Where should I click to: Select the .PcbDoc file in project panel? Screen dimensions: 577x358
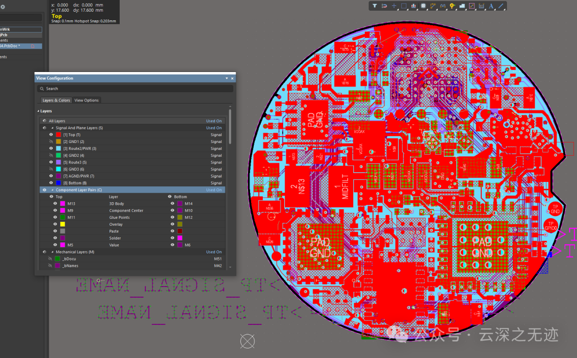click(x=21, y=46)
